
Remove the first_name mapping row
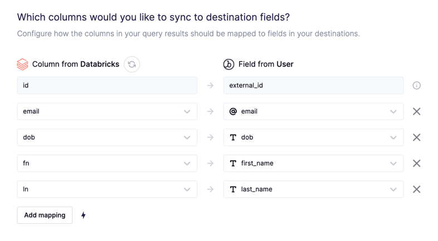coord(416,164)
